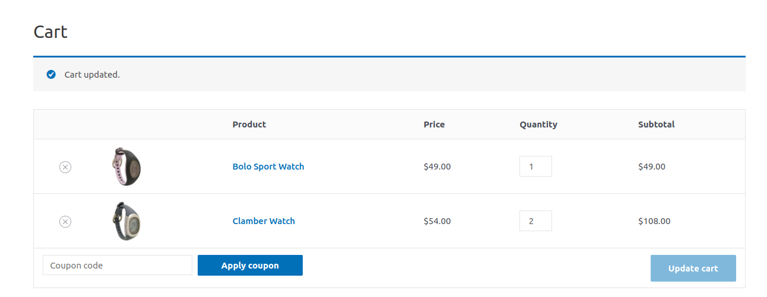Click the Clamber Watch $54.00 price
The image size is (767, 297).
point(437,221)
